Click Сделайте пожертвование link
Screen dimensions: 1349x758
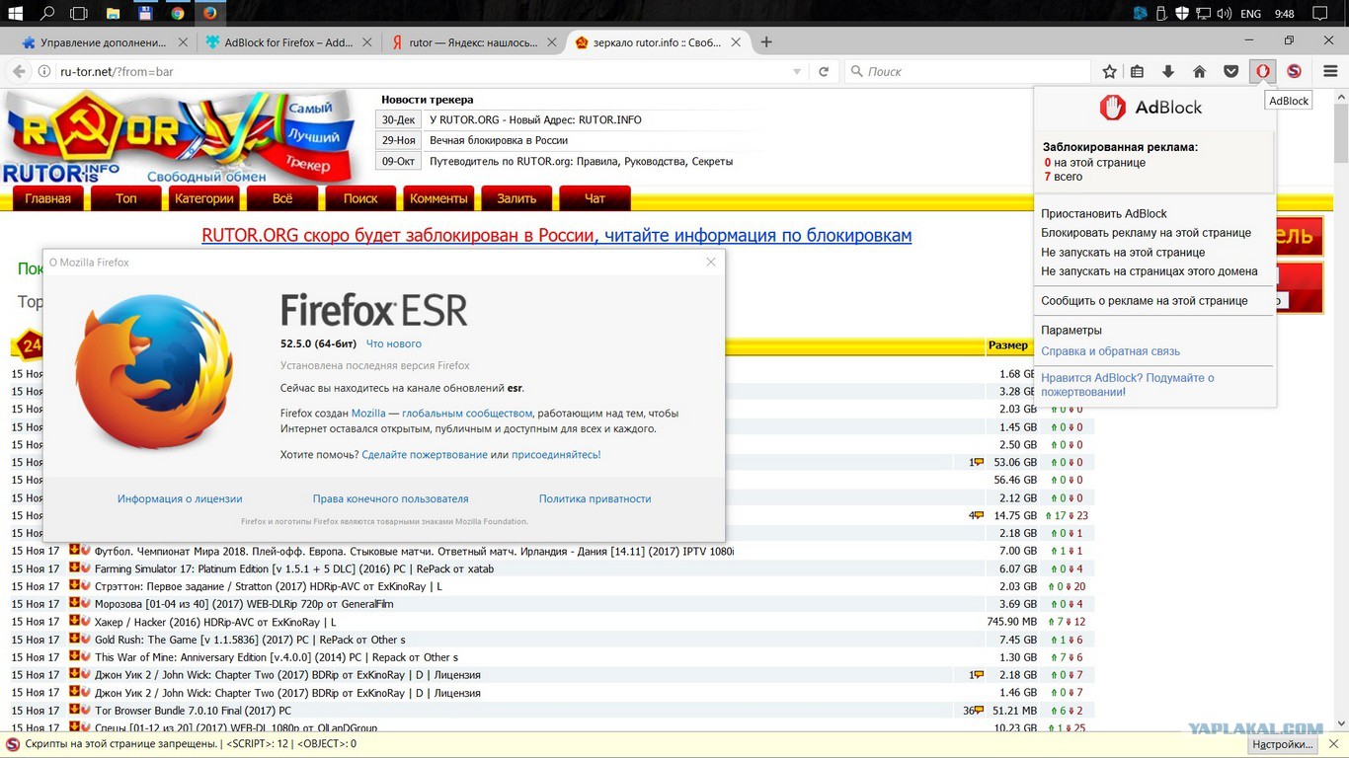click(425, 455)
